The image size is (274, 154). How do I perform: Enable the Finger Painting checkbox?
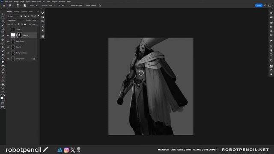(x=85, y=6)
